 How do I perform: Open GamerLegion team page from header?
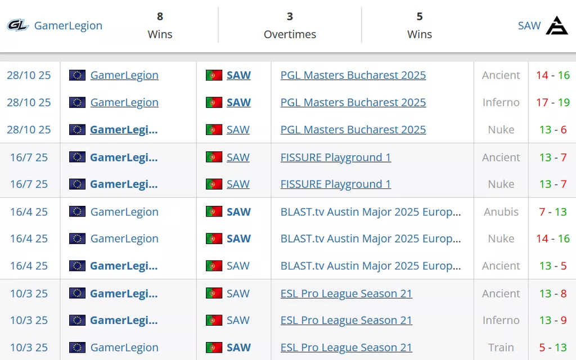pyautogui.click(x=68, y=25)
